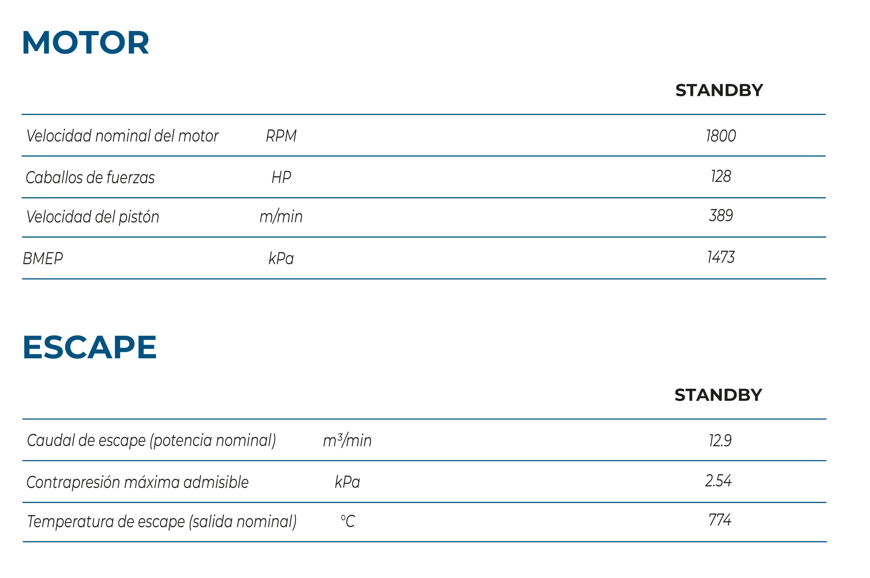Click the m/min unit text
The image size is (870, 578).
tap(281, 217)
